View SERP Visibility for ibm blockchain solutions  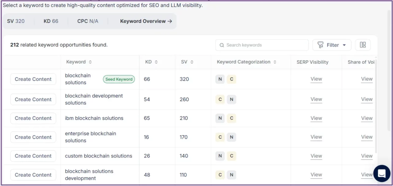click(316, 118)
